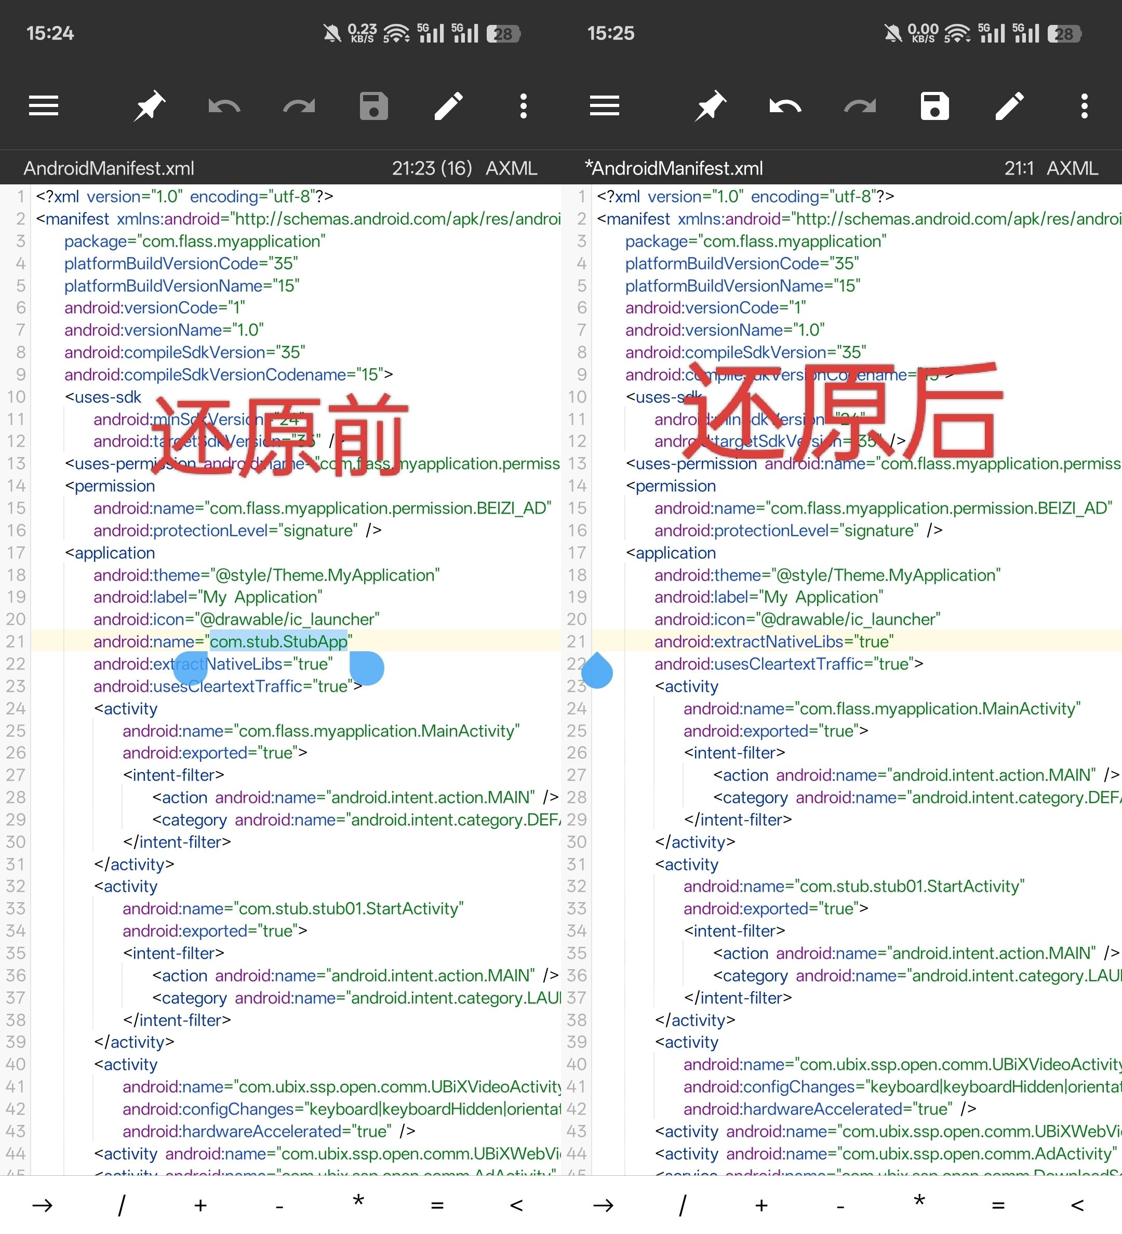Tap save disk icon in left editor
The image size is (1122, 1234).
pyautogui.click(x=374, y=106)
